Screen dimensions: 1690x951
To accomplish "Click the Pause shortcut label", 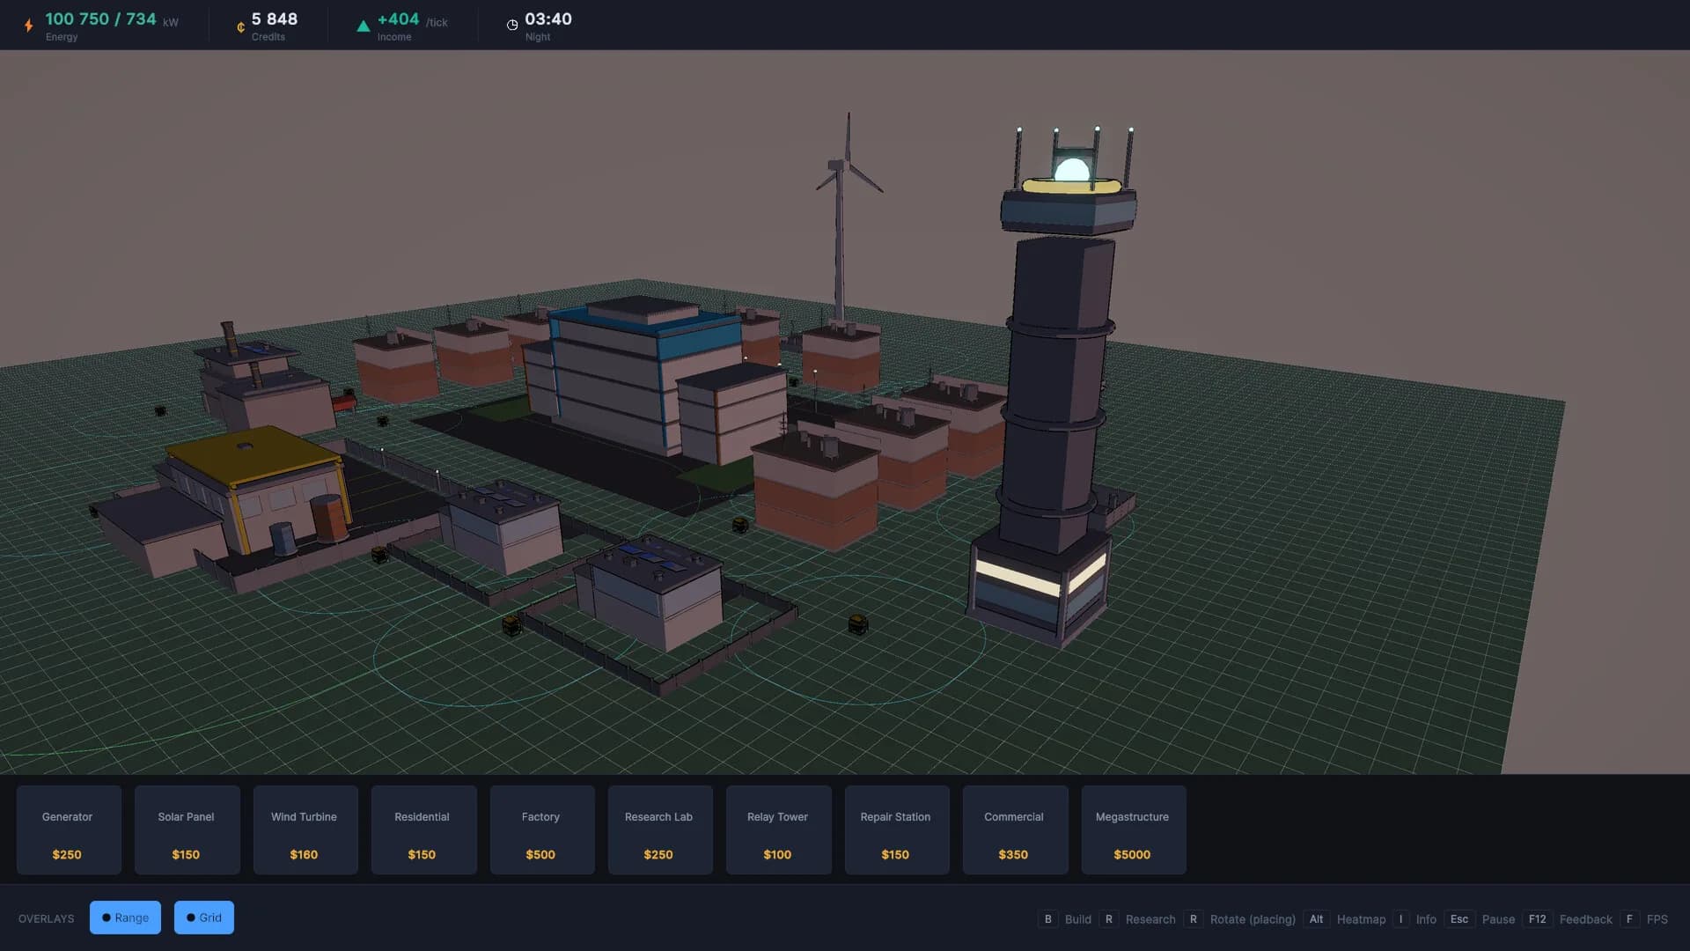I will (1498, 919).
